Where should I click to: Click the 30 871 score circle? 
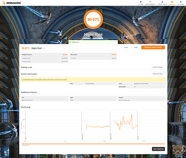[93, 19]
